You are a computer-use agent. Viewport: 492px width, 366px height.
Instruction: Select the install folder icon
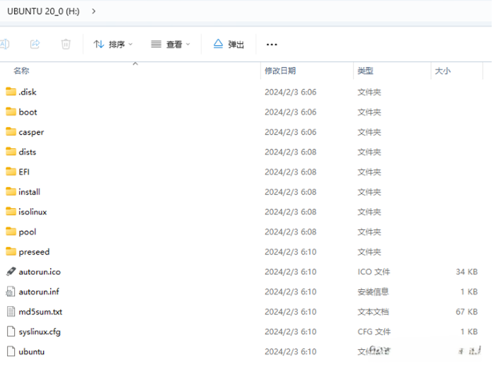(11, 191)
